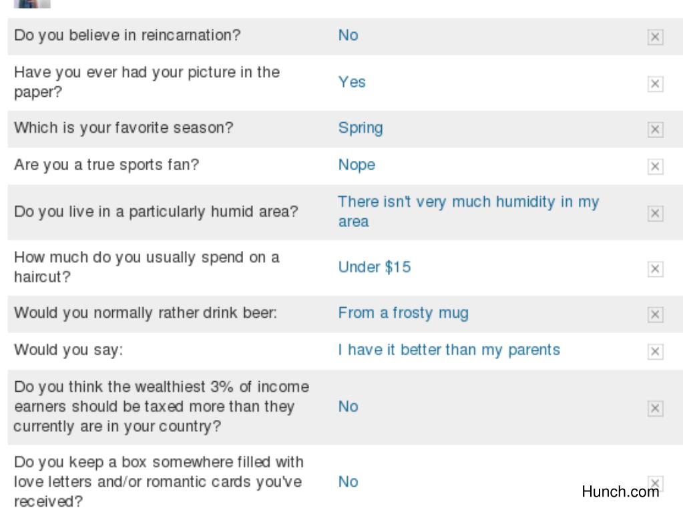This screenshot has height=512, width=683.
Task: Remove the reincarnation question answer
Action: pyautogui.click(x=655, y=37)
